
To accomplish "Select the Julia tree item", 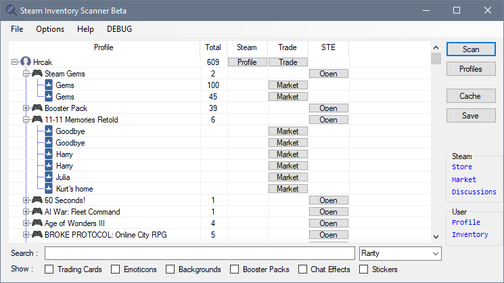I will click(63, 177).
